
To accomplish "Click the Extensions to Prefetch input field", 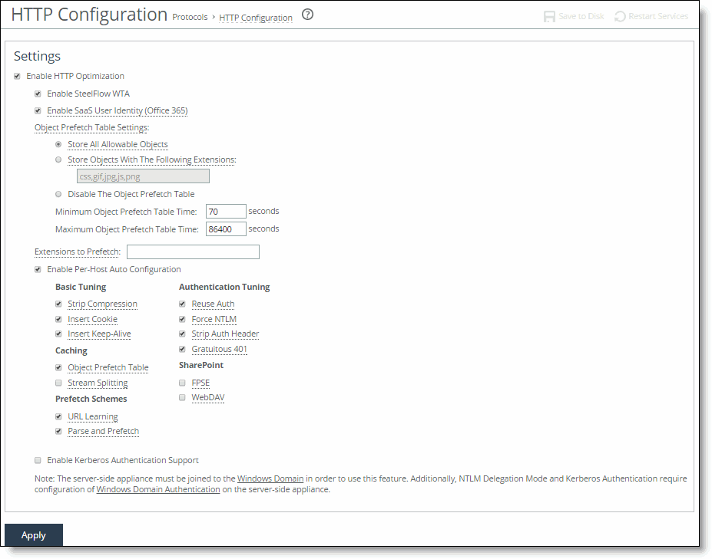I will pos(192,252).
